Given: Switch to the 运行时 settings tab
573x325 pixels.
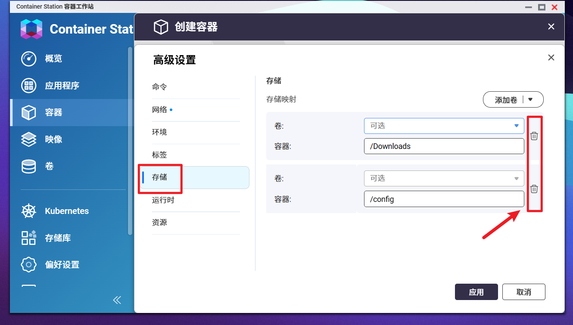Looking at the screenshot, I should (196, 200).
